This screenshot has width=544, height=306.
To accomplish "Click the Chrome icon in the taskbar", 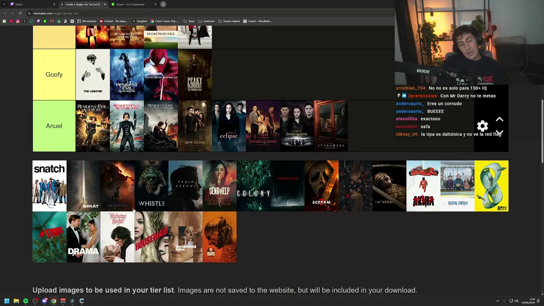I will (x=54, y=301).
